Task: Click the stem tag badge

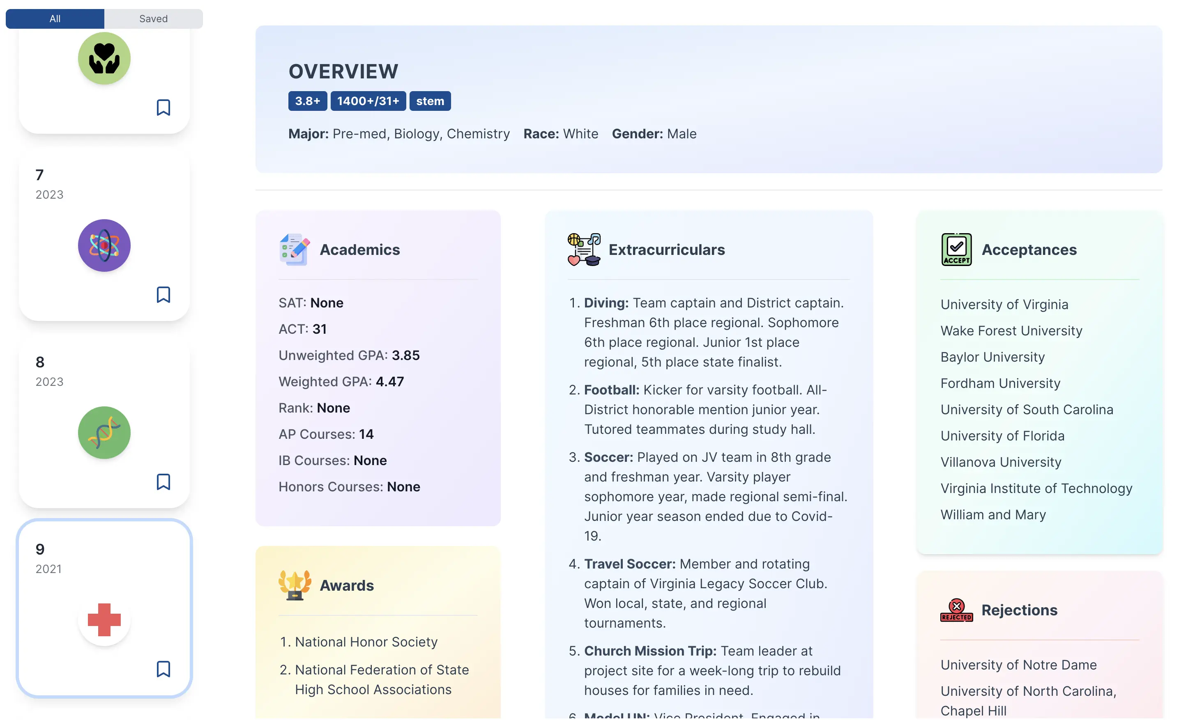Action: tap(430, 101)
